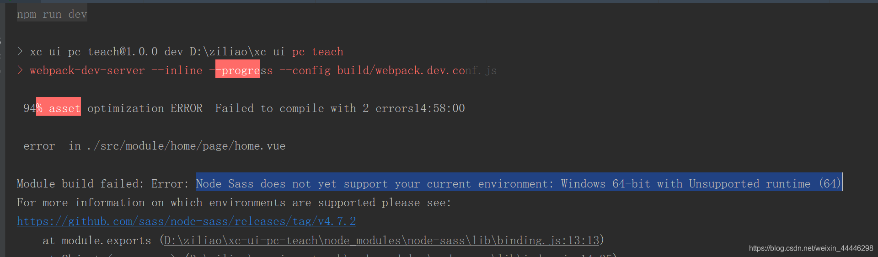This screenshot has height=257, width=878.
Task: Click the webpack-dev-server command word
Action: (87, 70)
